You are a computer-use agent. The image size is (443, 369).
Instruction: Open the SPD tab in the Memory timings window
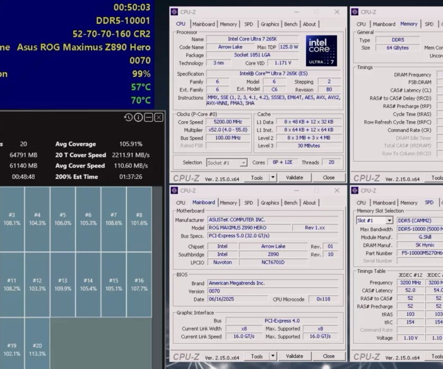(429, 24)
